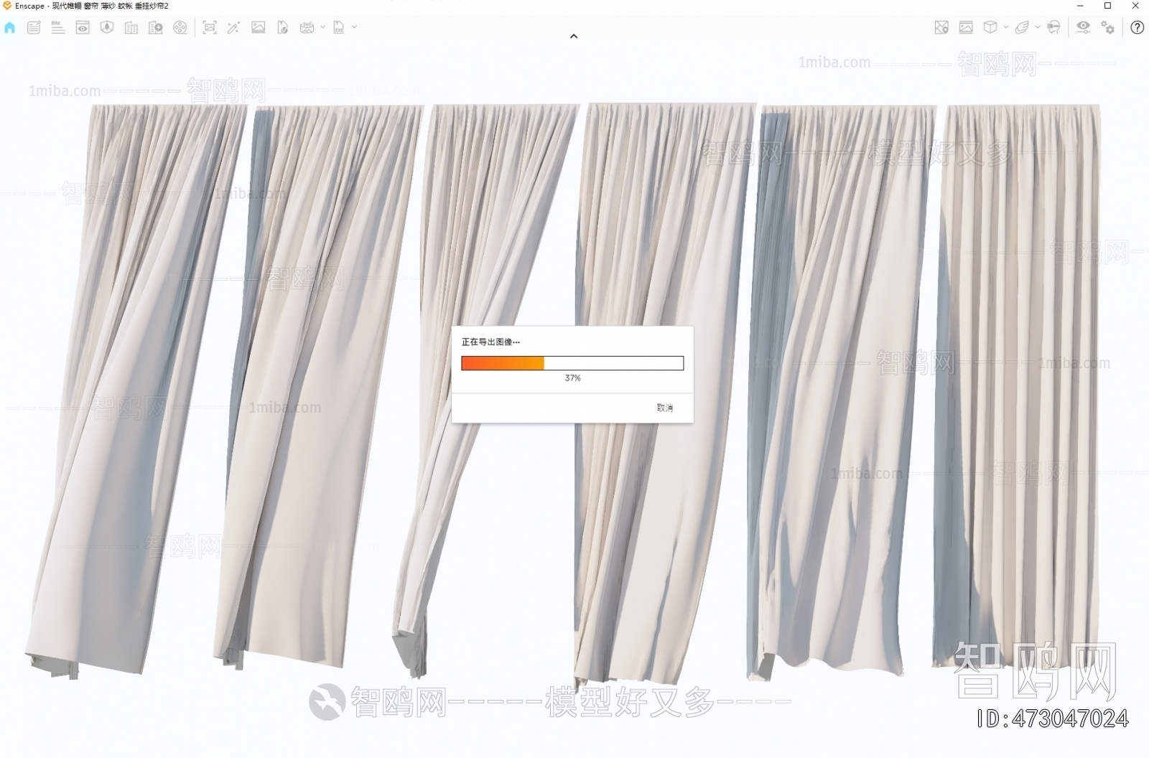Image resolution: width=1149 pixels, height=758 pixels.
Task: Open the general settings gears
Action: [x=1108, y=28]
